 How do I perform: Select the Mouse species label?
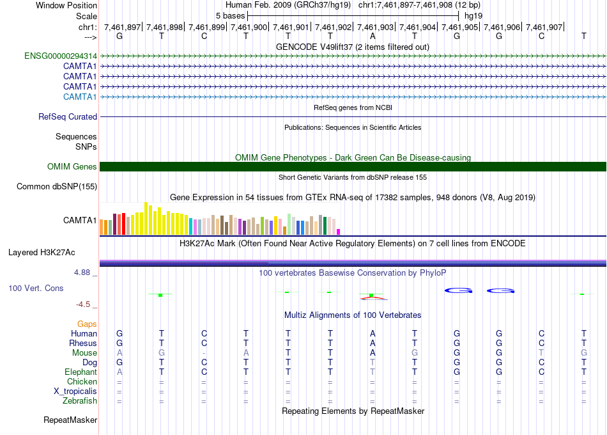(84, 353)
